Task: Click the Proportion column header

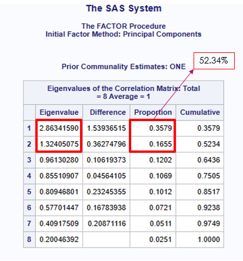Action: point(153,112)
